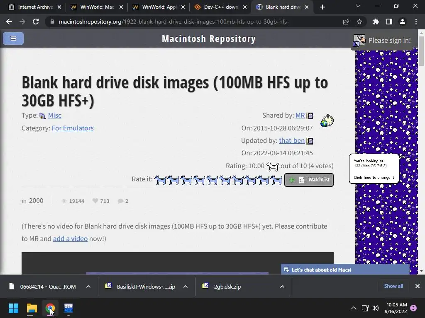Open the tab search dropdown chevron
Viewport: 425px width, 318px height.
pos(358,6)
